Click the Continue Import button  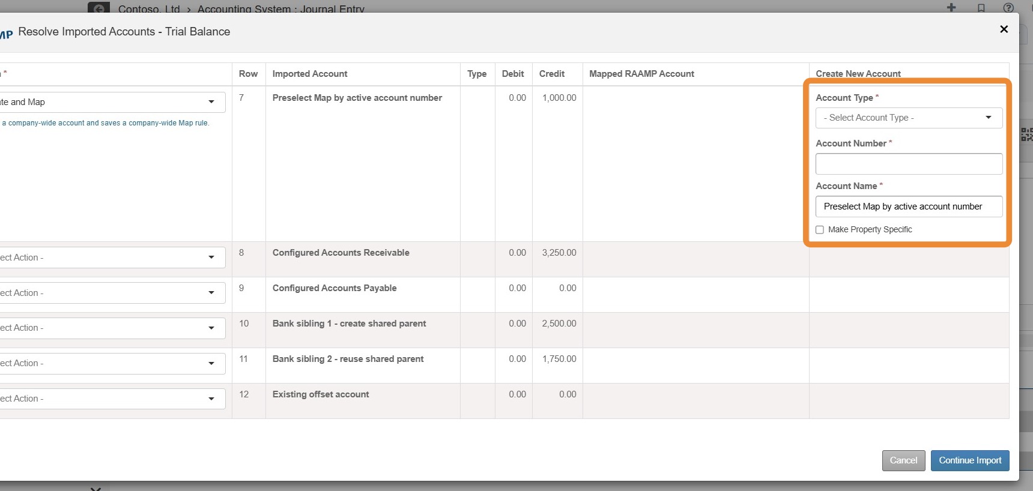pyautogui.click(x=970, y=460)
